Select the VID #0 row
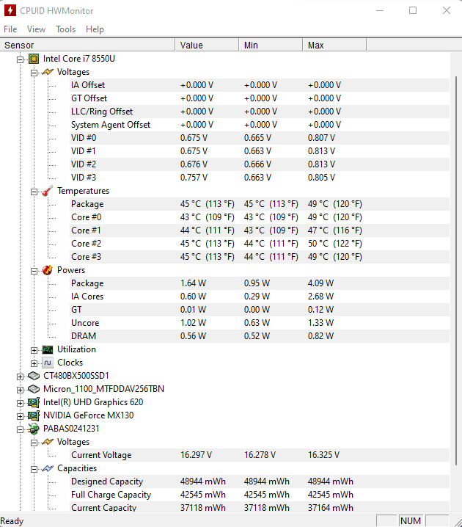Screen dimensions: 462x527 (x=259, y=138)
